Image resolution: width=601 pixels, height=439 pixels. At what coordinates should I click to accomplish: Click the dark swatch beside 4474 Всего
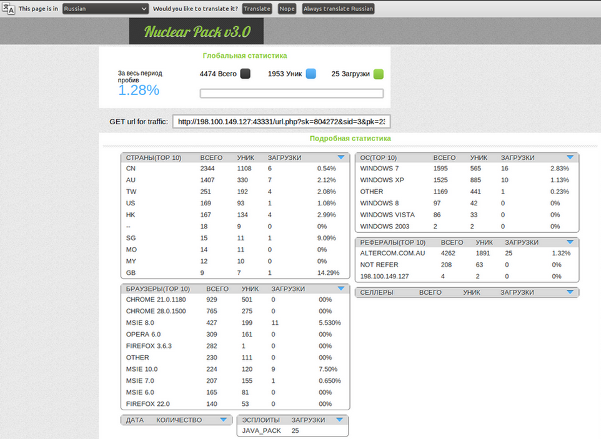(x=246, y=74)
